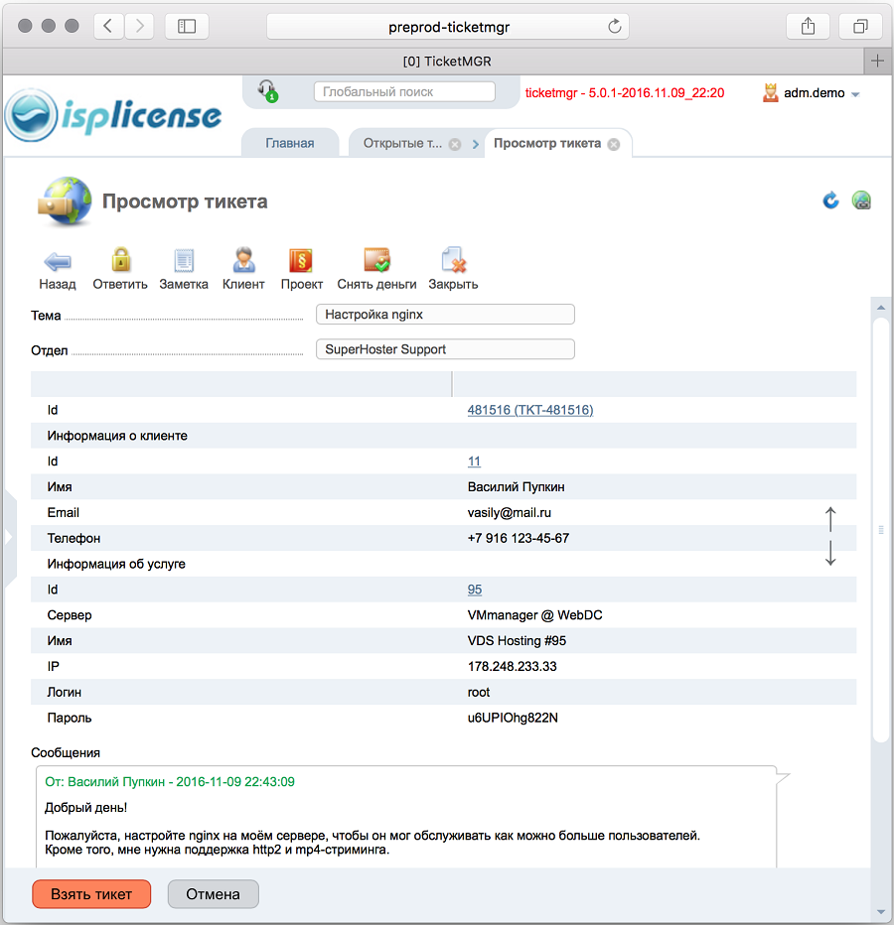This screenshot has width=894, height=925.
Task: Open service link 95
Action: tap(474, 589)
